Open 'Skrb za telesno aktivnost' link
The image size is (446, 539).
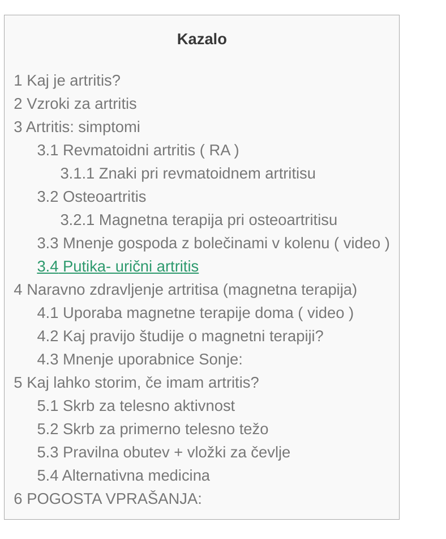136,406
